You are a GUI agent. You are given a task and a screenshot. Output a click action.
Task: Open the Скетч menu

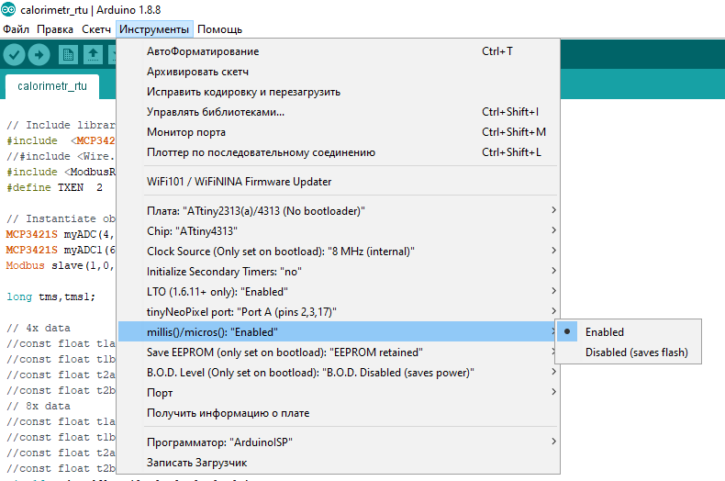pos(96,29)
